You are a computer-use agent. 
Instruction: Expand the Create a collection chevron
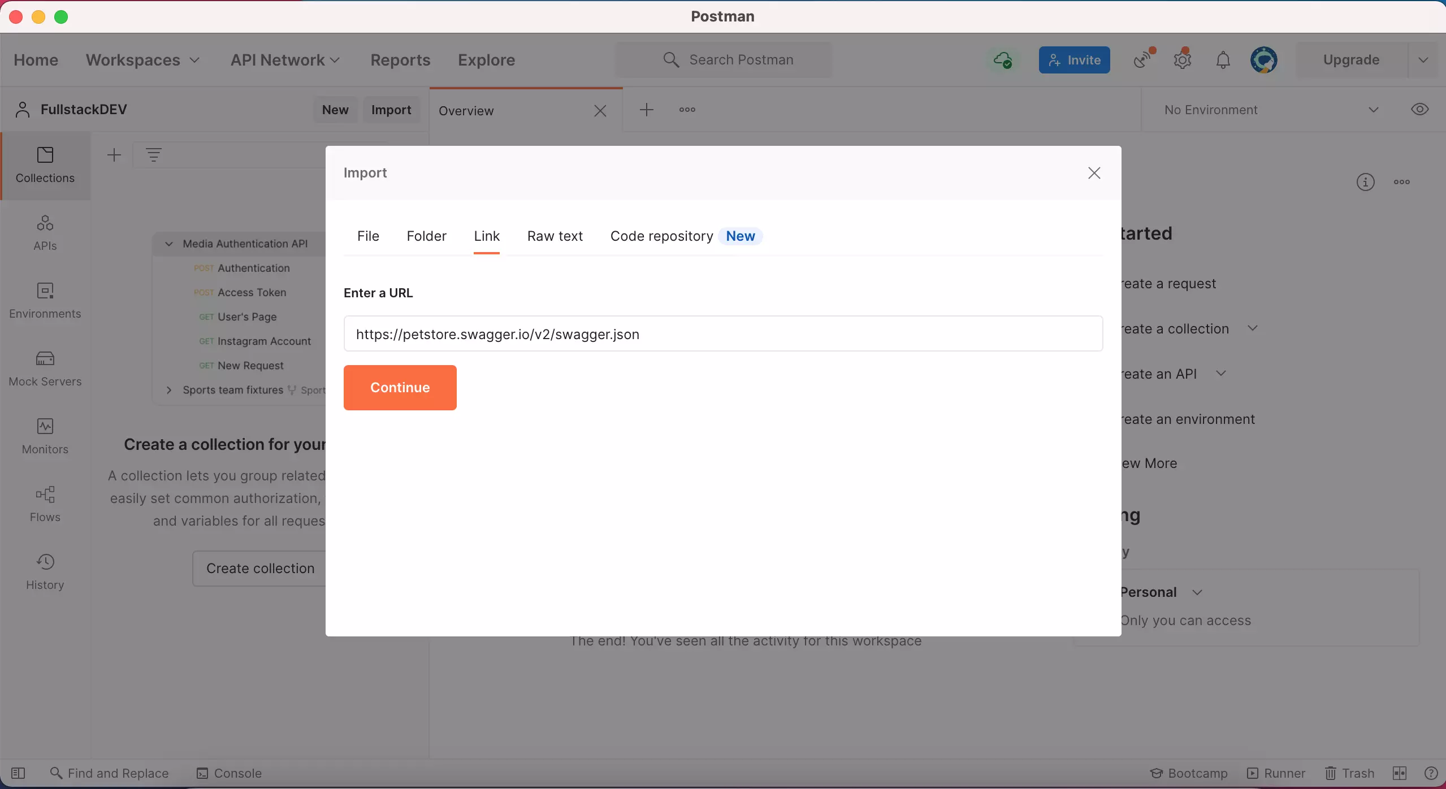pos(1253,328)
